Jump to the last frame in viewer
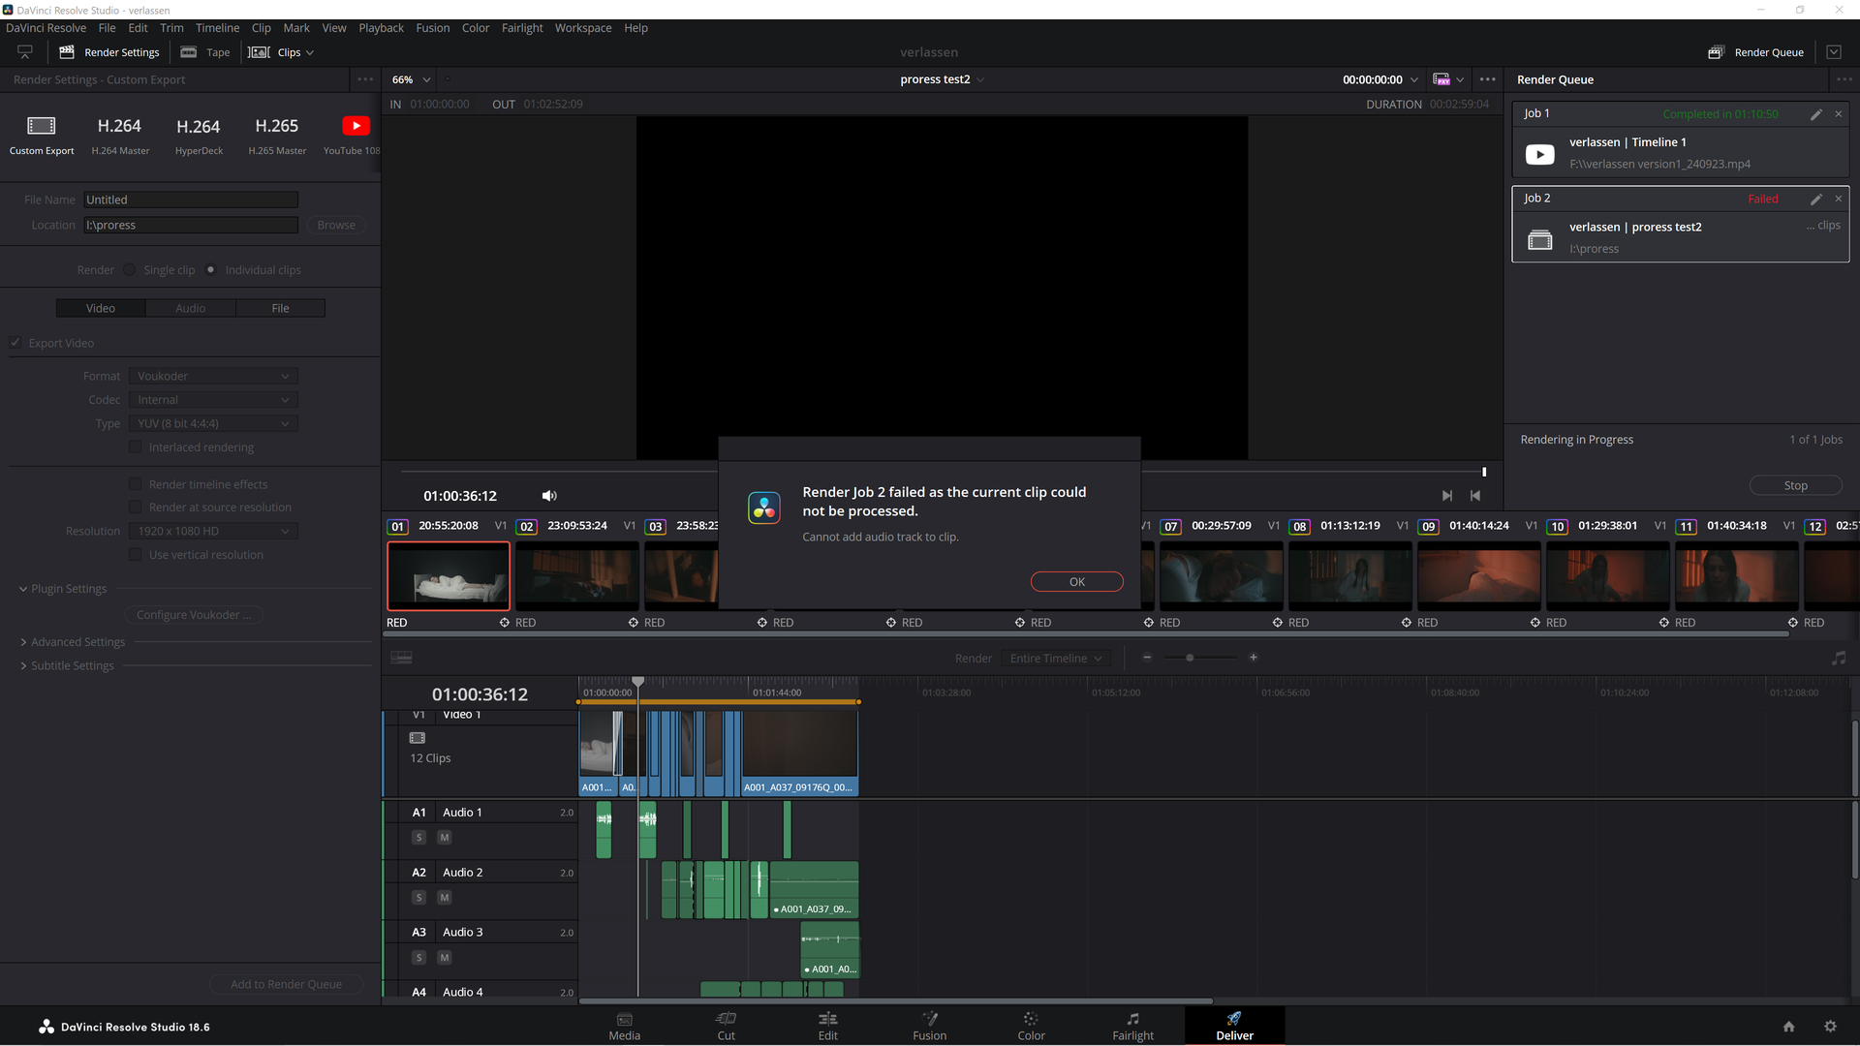This screenshot has width=1860, height=1046. (1447, 496)
